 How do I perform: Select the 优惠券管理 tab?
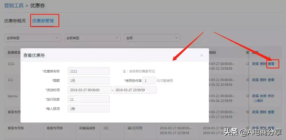[x=43, y=21]
